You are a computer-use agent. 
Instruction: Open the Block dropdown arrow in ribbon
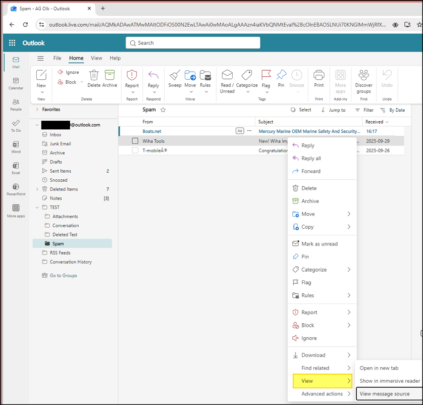point(81,82)
